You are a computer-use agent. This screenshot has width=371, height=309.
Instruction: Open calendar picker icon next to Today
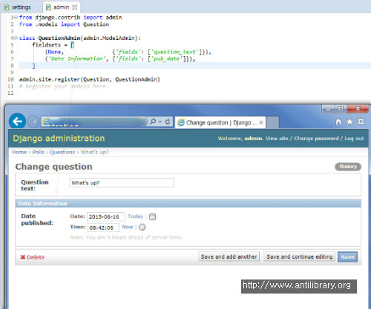coord(153,216)
